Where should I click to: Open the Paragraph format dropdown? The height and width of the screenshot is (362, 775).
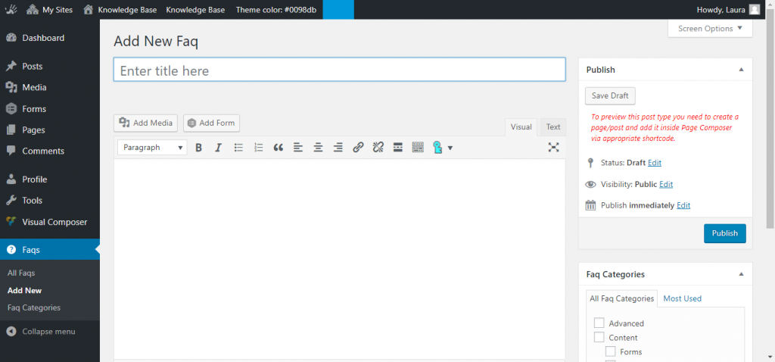pyautogui.click(x=152, y=148)
